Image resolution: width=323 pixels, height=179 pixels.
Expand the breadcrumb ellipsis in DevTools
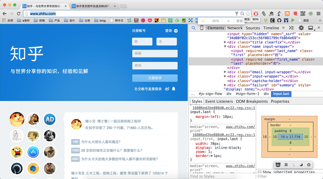point(192,94)
